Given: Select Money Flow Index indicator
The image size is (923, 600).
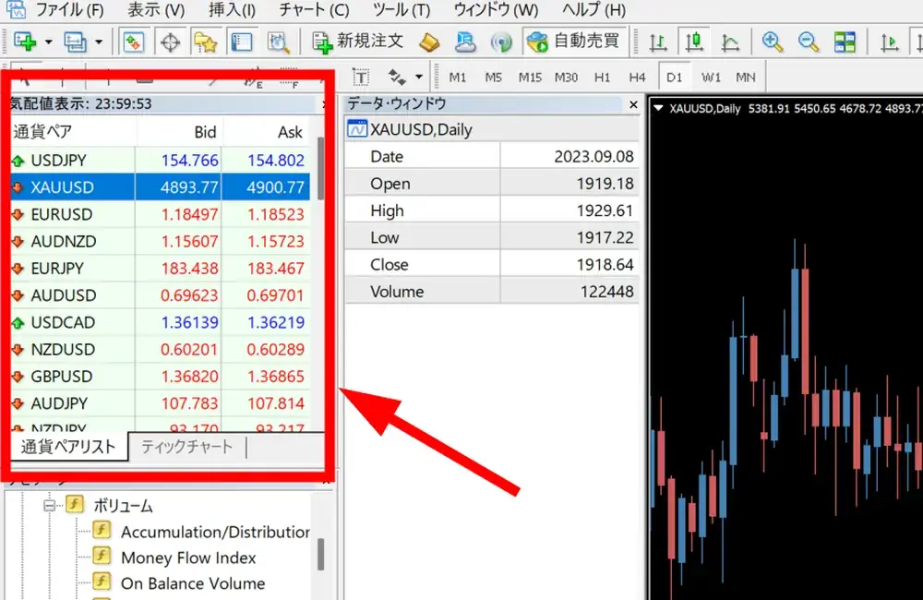Looking at the screenshot, I should (188, 558).
